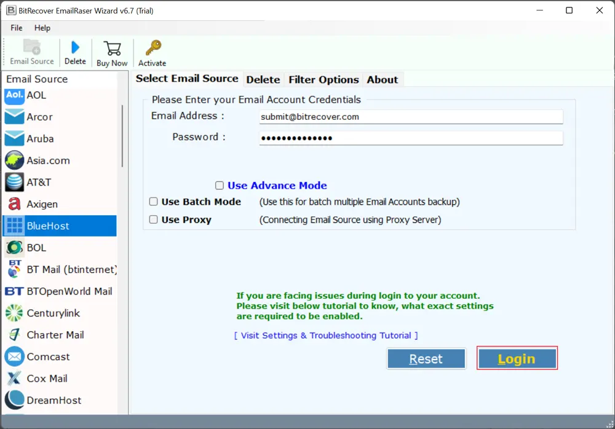Open the Help menu

point(42,28)
